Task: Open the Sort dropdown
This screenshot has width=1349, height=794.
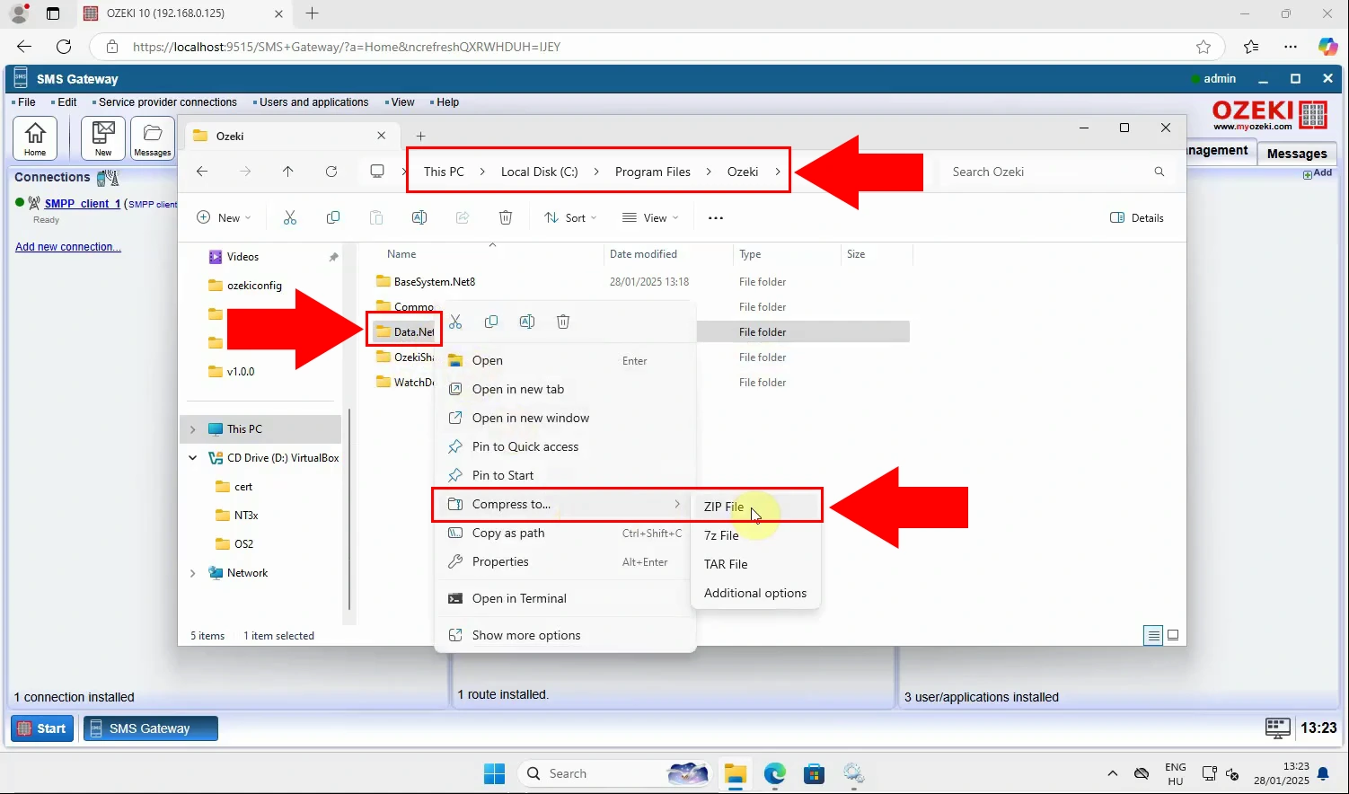Action: [570, 217]
